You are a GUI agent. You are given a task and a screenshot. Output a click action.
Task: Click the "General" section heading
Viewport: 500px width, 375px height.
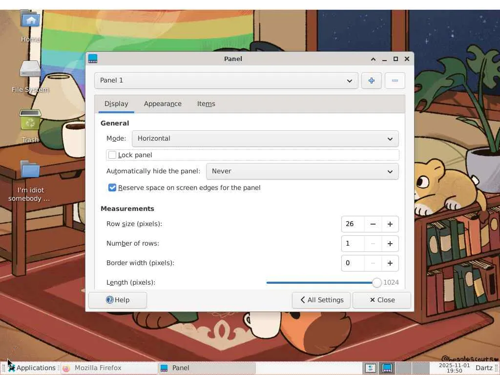(115, 124)
